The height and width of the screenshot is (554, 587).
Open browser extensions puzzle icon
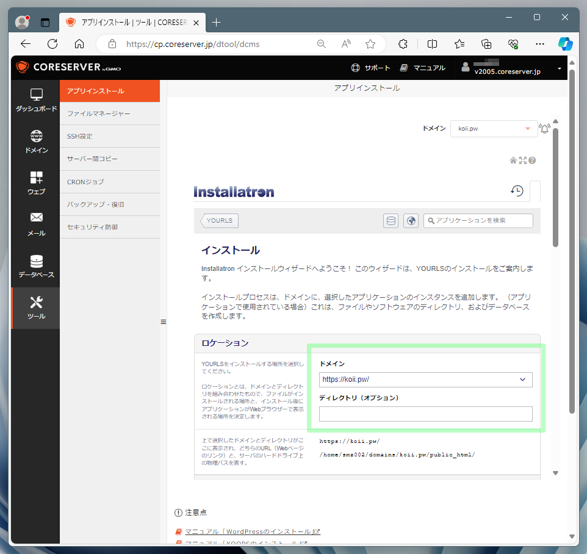click(x=403, y=44)
